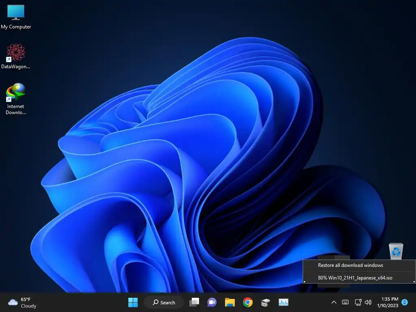Viewport: 416px width, 312px height.
Task: Open the volume control tray icon
Action: tap(368, 302)
